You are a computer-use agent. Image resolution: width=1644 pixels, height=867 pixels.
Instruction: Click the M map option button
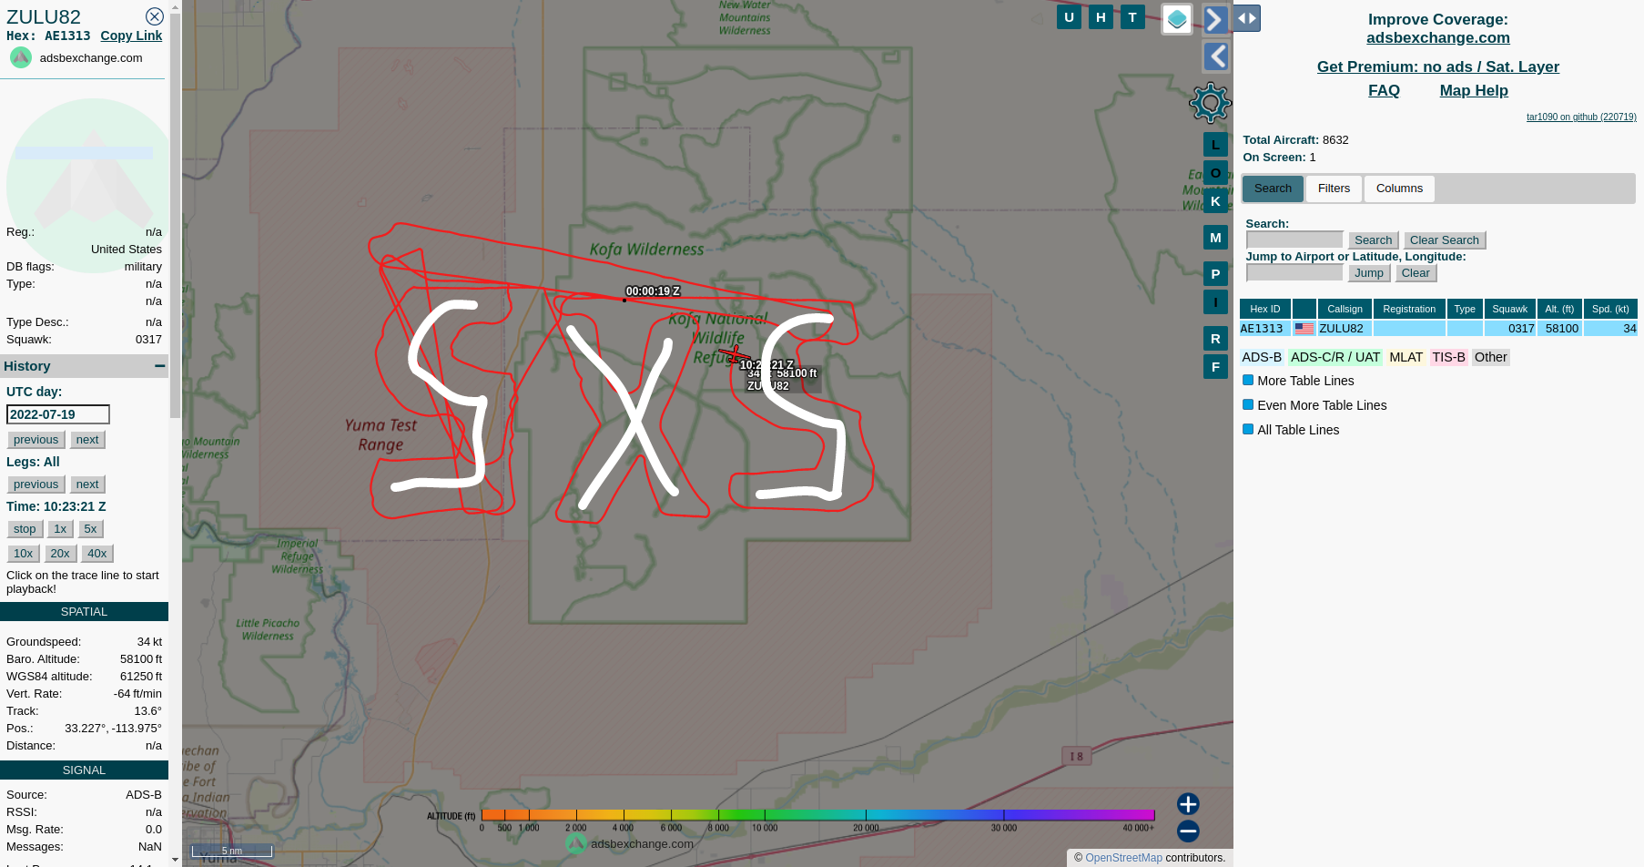[x=1215, y=238]
